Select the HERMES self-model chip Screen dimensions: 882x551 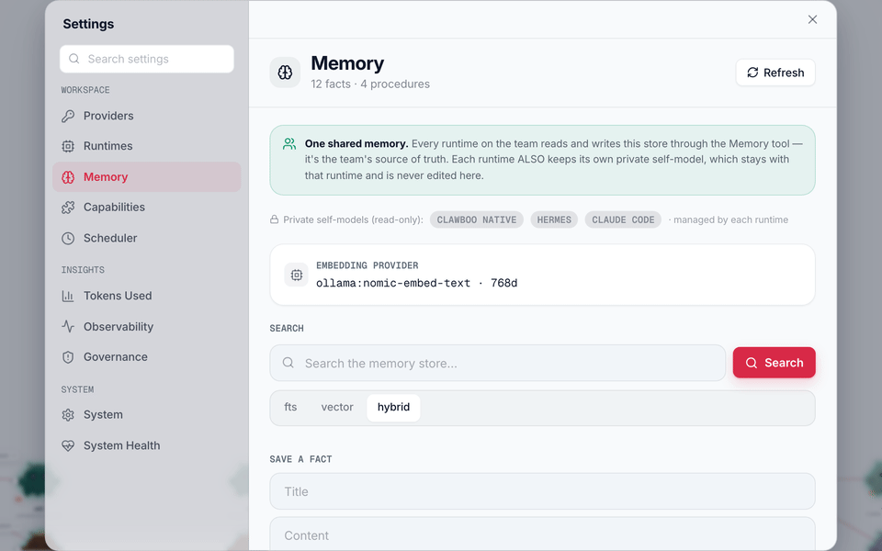pyautogui.click(x=554, y=219)
